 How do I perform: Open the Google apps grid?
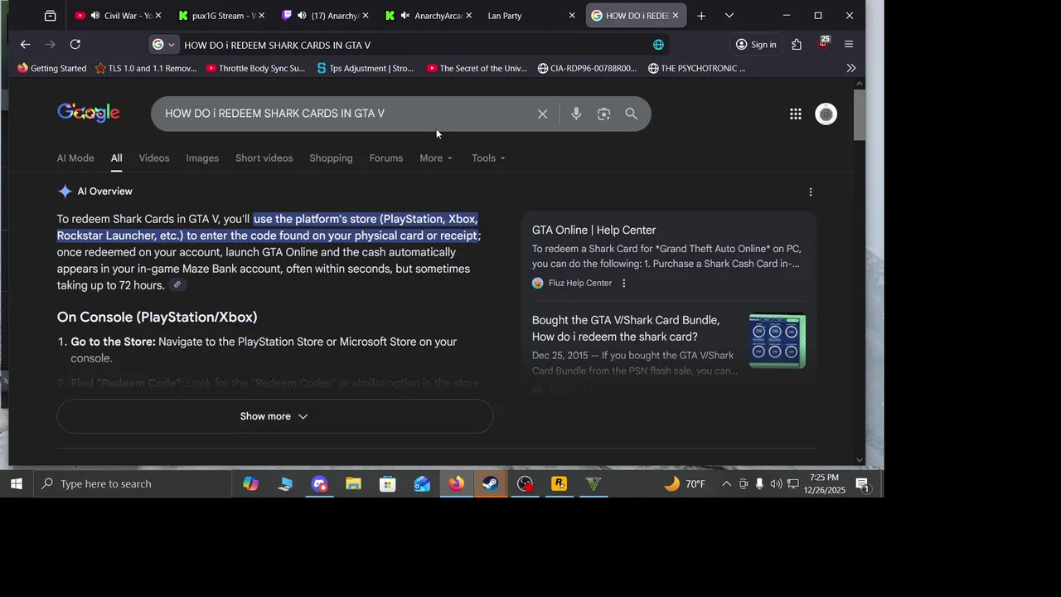(x=796, y=114)
